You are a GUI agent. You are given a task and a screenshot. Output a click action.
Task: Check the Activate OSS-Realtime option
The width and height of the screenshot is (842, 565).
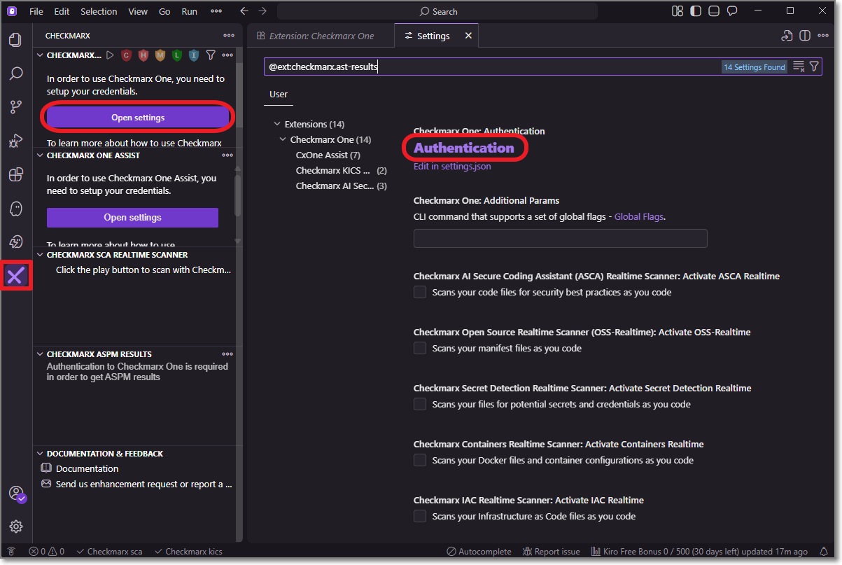coord(420,348)
